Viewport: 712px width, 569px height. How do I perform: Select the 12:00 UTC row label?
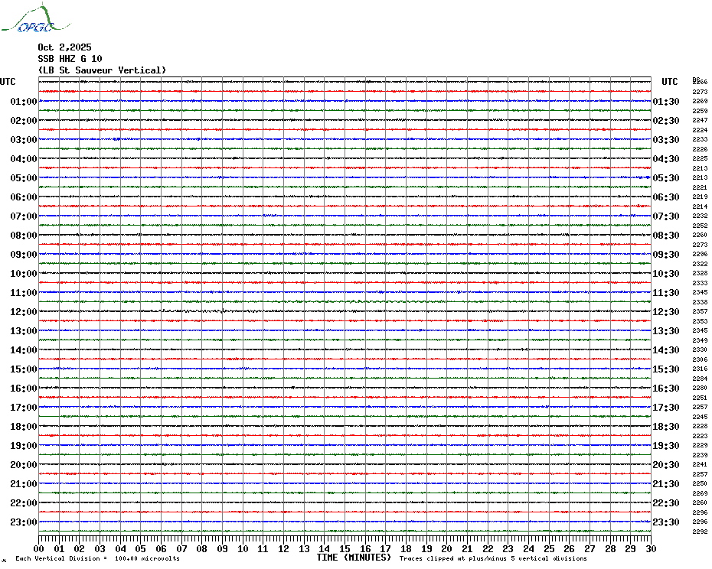pyautogui.click(x=24, y=312)
